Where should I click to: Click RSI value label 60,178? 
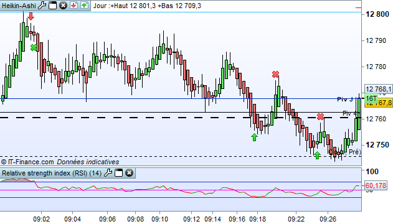tap(376, 185)
